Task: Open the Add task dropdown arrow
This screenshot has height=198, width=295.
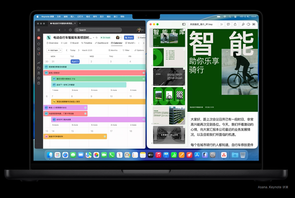Action: pos(61,50)
